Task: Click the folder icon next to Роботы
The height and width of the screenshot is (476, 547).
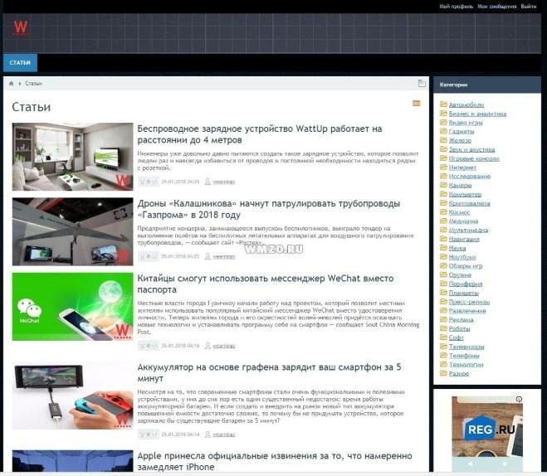Action: pyautogui.click(x=444, y=328)
